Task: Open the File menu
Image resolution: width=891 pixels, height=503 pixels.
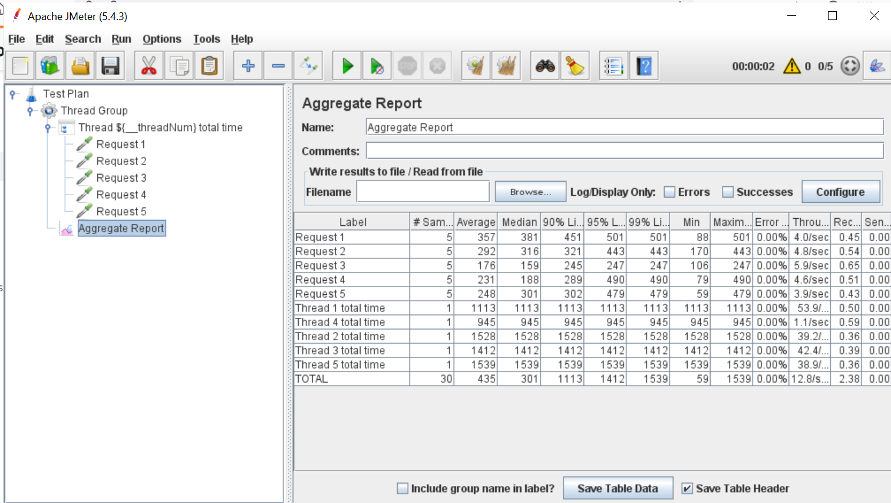Action: [16, 39]
